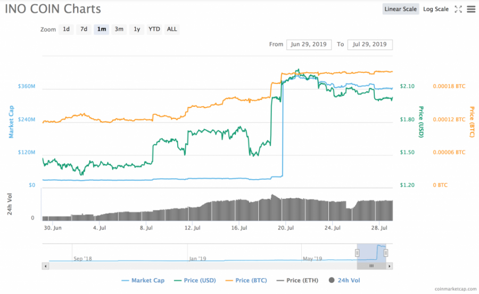The width and height of the screenshot is (479, 294).
Task: Grab the left navigator range handle
Action: [x=357, y=253]
